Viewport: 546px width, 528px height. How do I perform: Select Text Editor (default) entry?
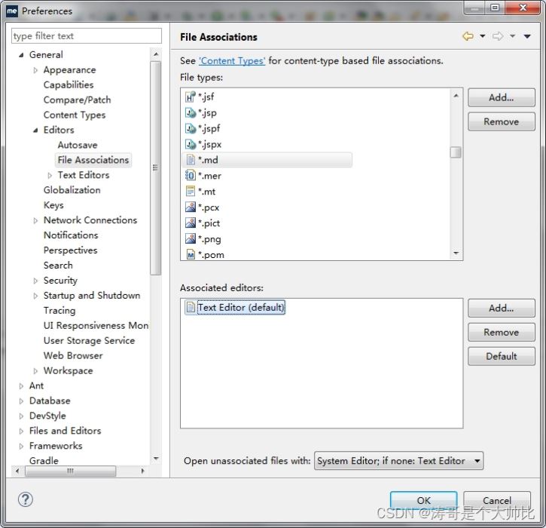coord(235,307)
